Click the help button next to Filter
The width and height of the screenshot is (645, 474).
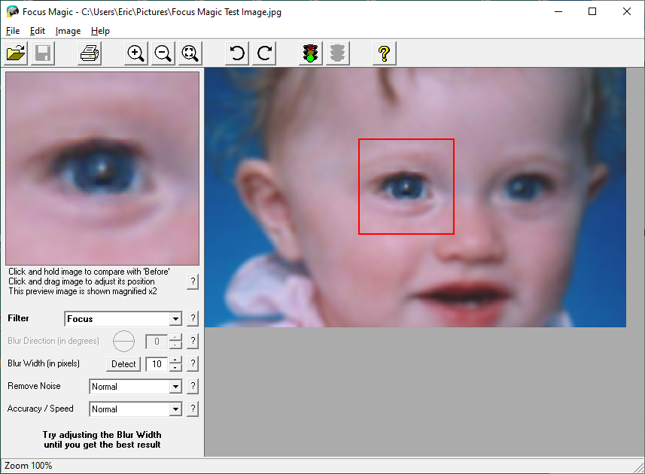193,318
